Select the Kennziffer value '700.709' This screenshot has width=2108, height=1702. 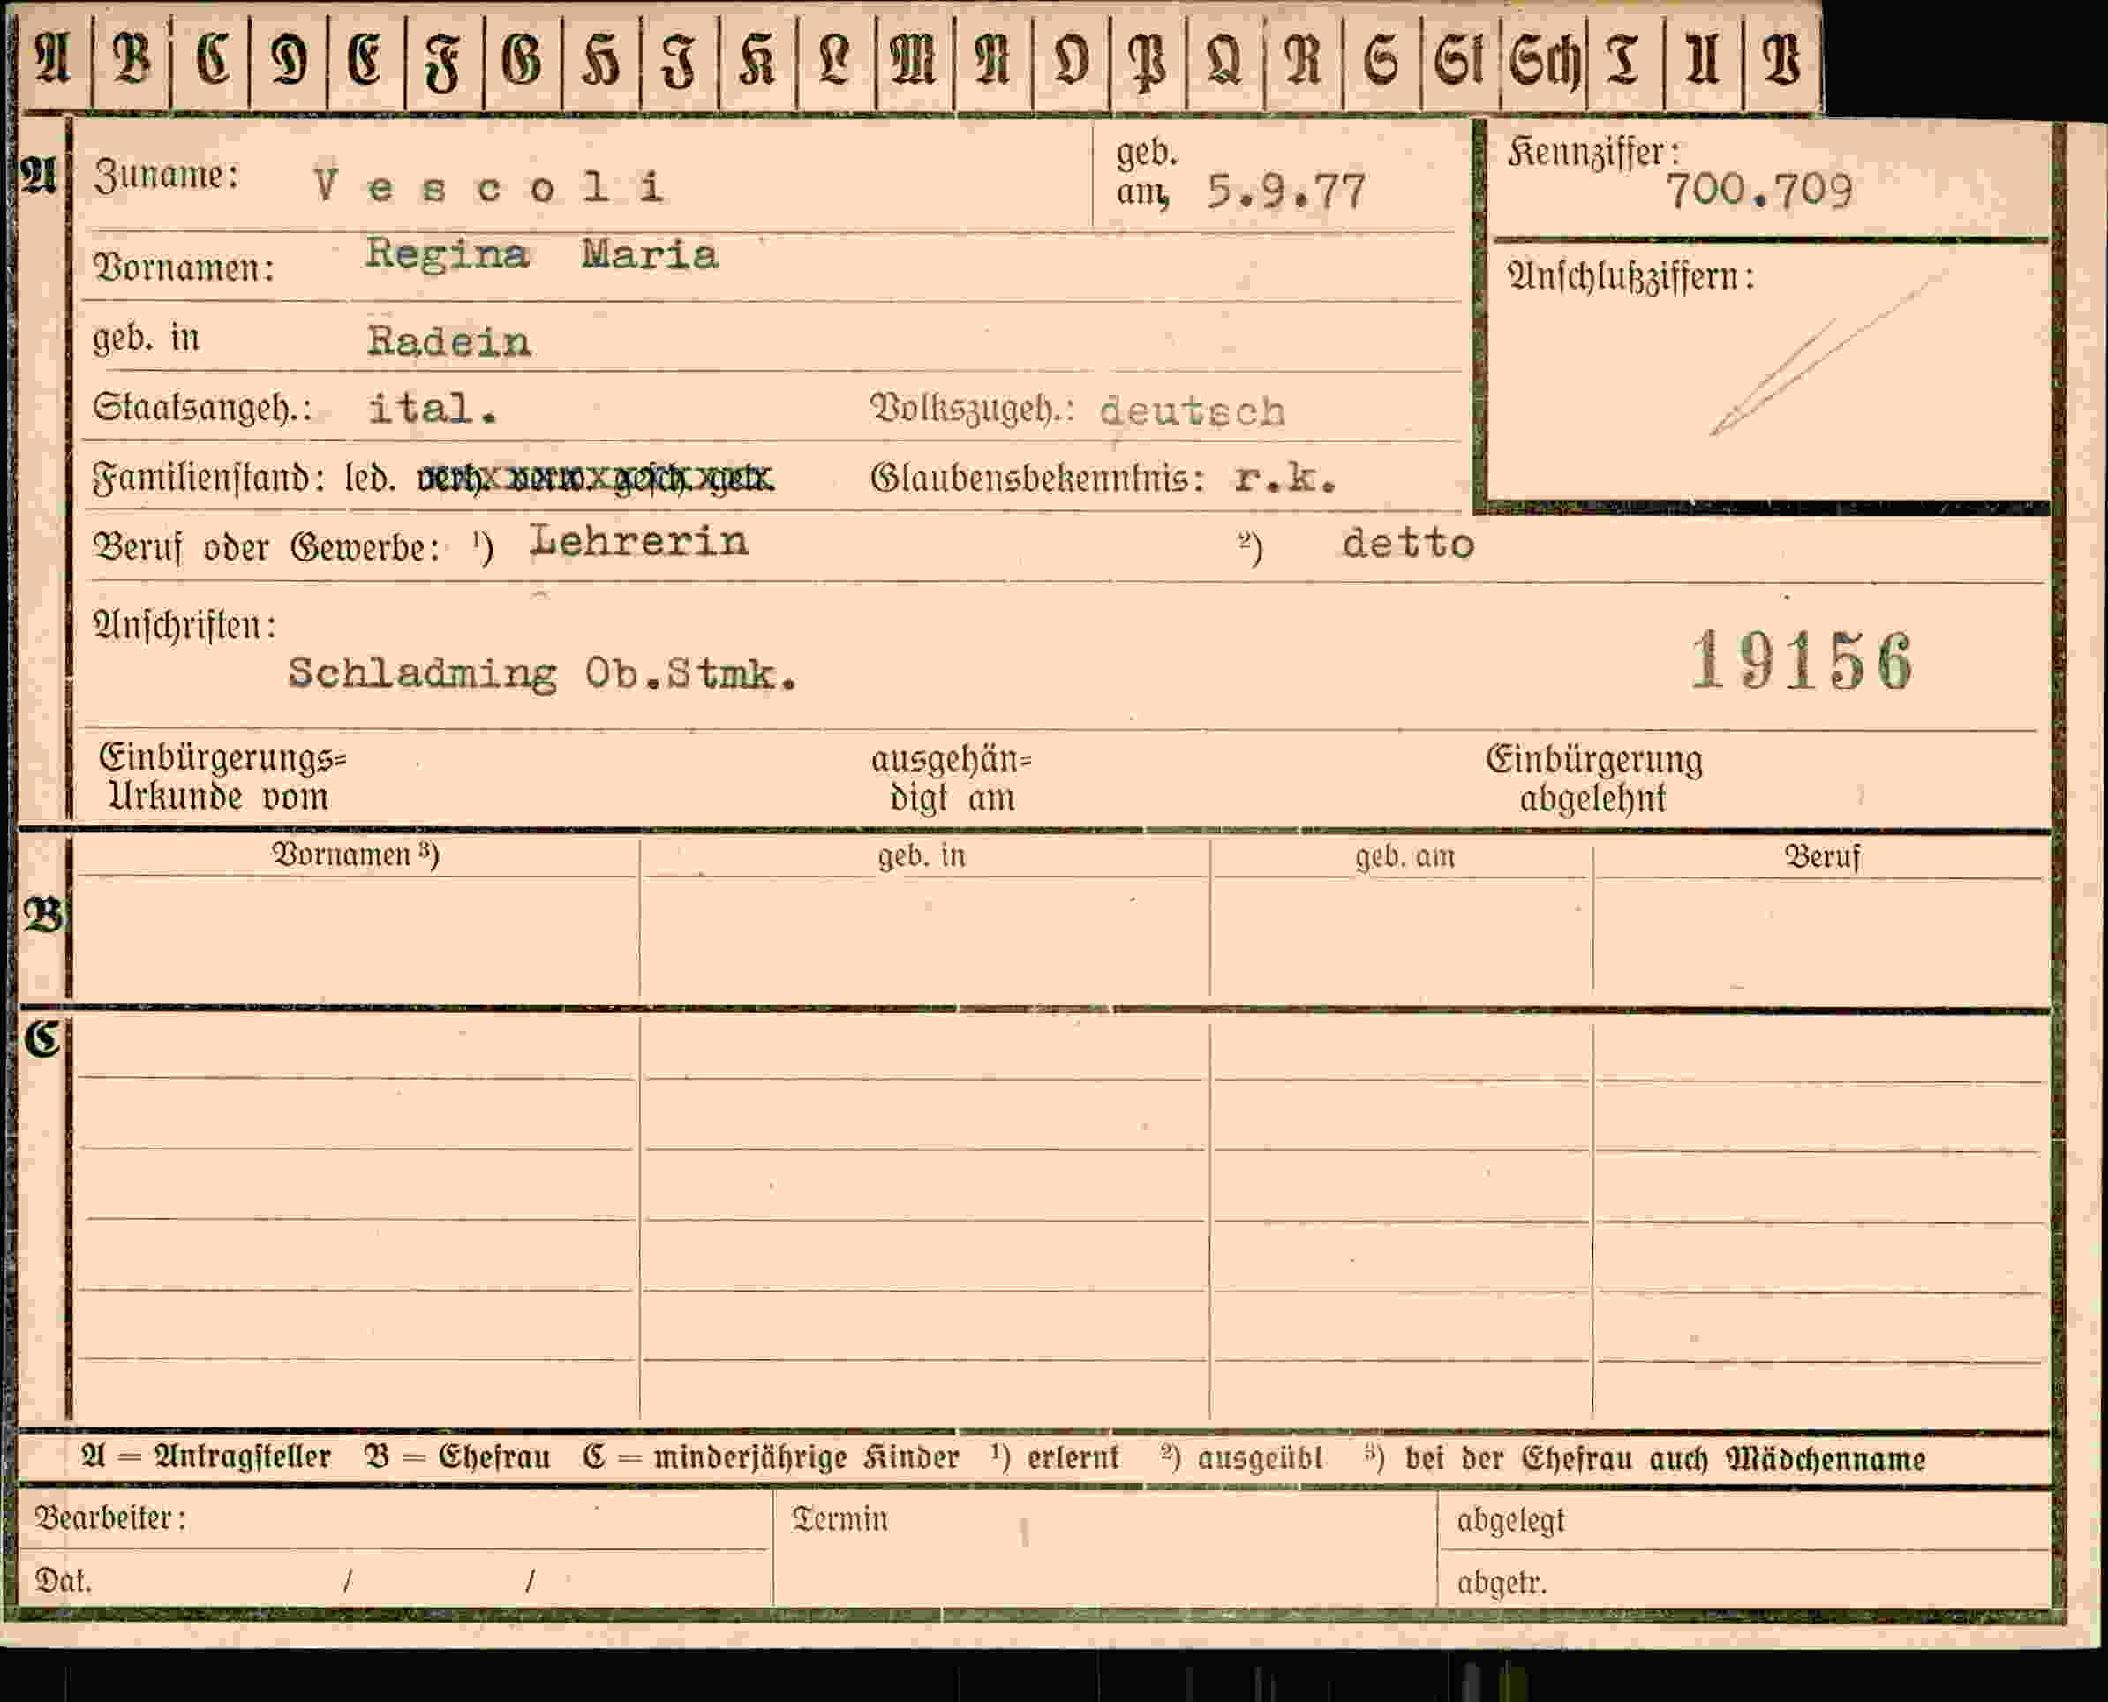tap(1759, 190)
